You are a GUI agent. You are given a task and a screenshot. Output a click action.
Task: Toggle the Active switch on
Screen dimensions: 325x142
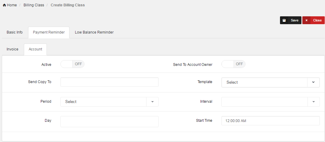coord(72,64)
